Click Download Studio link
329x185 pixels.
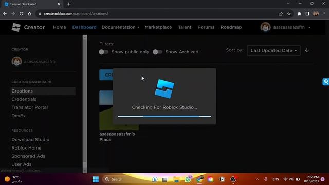[x=30, y=140]
